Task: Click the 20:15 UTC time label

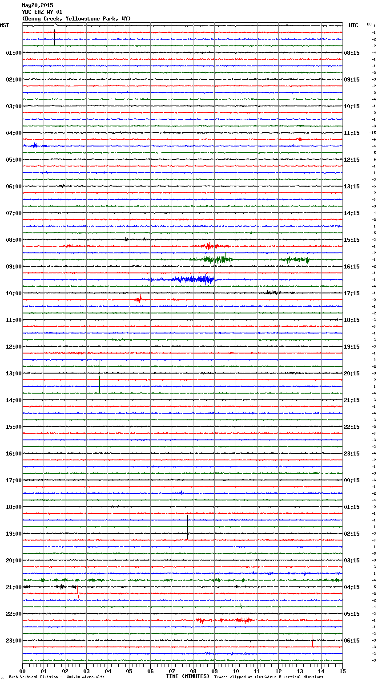Action: (x=352, y=374)
